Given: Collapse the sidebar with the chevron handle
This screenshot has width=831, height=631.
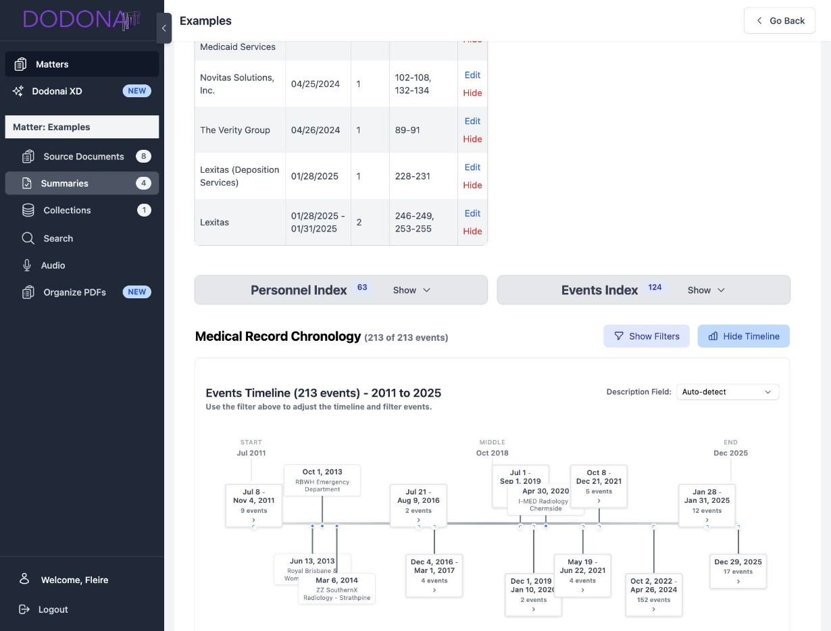Looking at the screenshot, I should click(x=163, y=28).
